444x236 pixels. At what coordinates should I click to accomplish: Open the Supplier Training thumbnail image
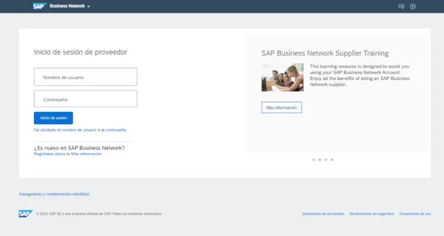[x=282, y=77]
